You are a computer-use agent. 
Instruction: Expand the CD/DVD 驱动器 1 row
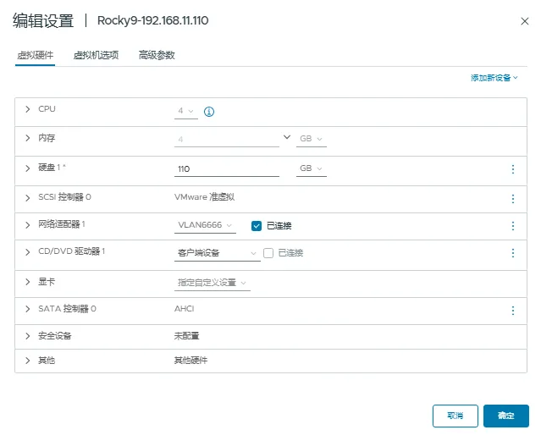click(x=28, y=252)
